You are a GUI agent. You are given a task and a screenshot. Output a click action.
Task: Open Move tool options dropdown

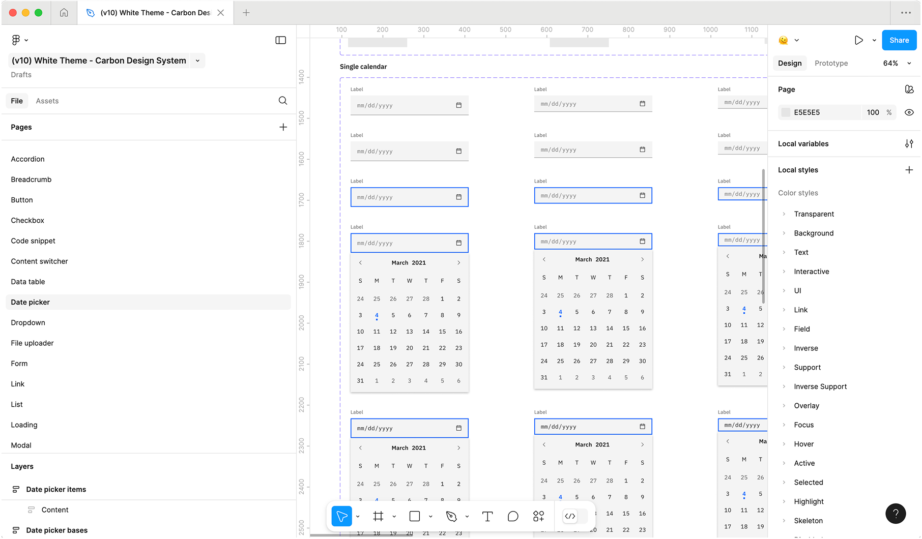point(358,517)
